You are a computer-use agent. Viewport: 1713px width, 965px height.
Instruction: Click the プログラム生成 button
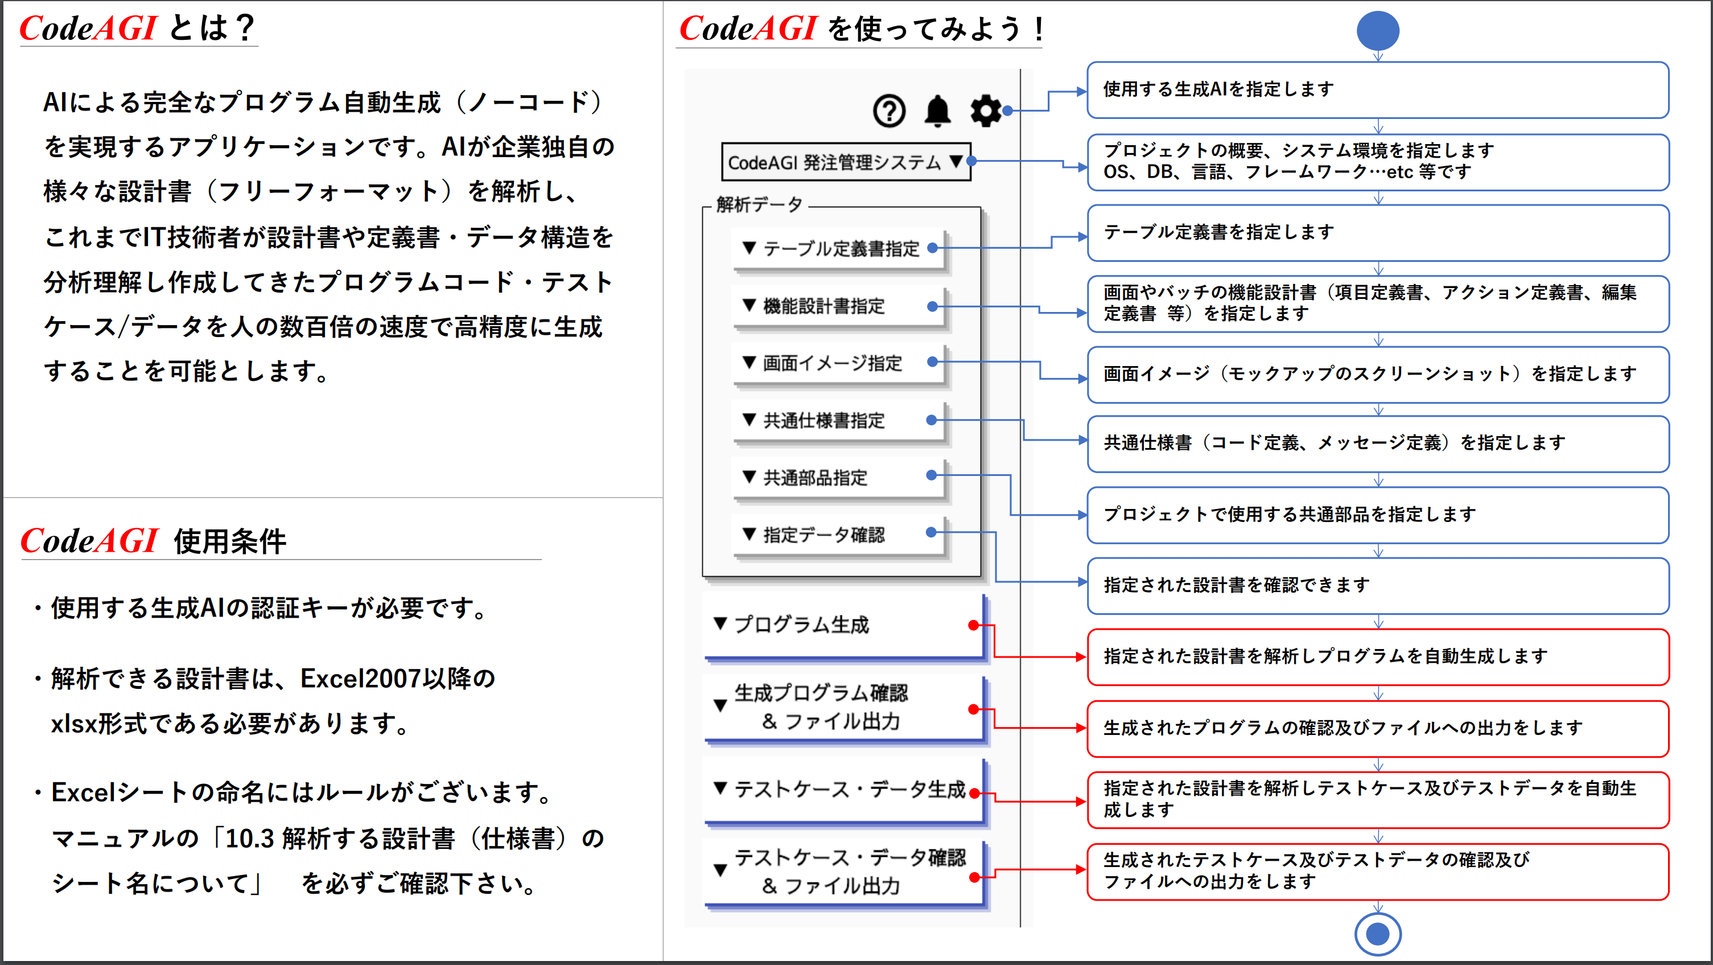(843, 625)
